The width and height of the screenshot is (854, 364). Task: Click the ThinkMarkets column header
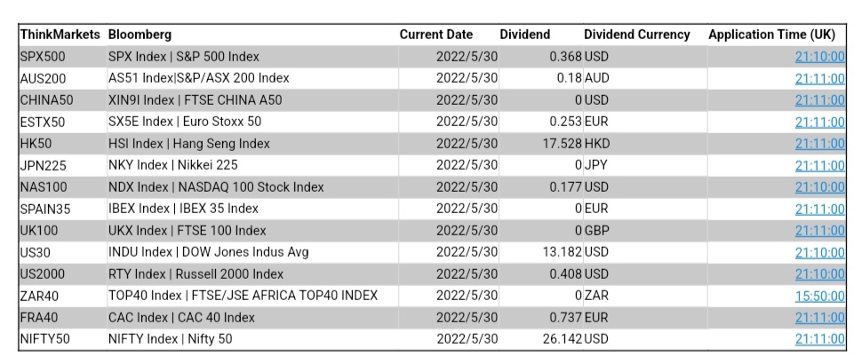(60, 35)
